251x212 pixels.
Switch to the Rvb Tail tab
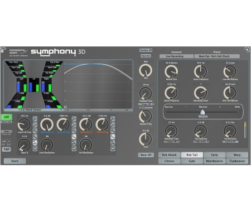192,155
